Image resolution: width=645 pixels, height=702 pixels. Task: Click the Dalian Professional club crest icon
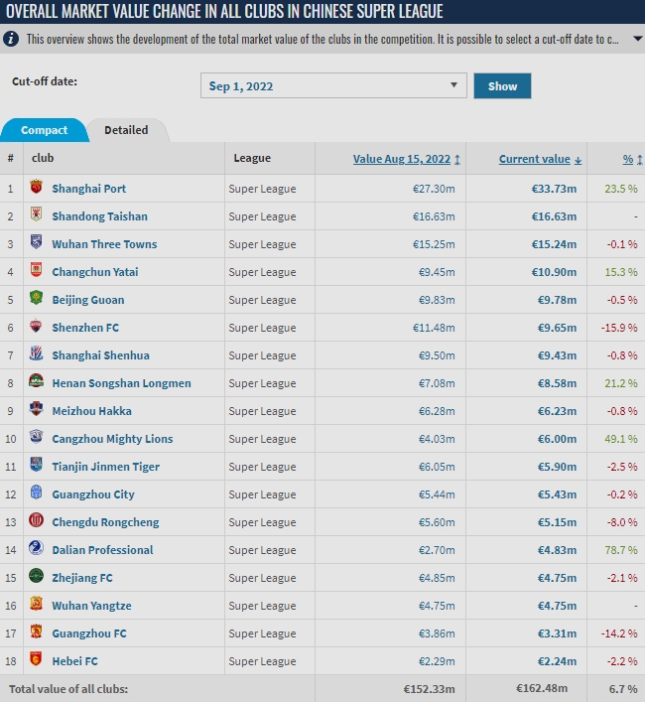point(37,549)
